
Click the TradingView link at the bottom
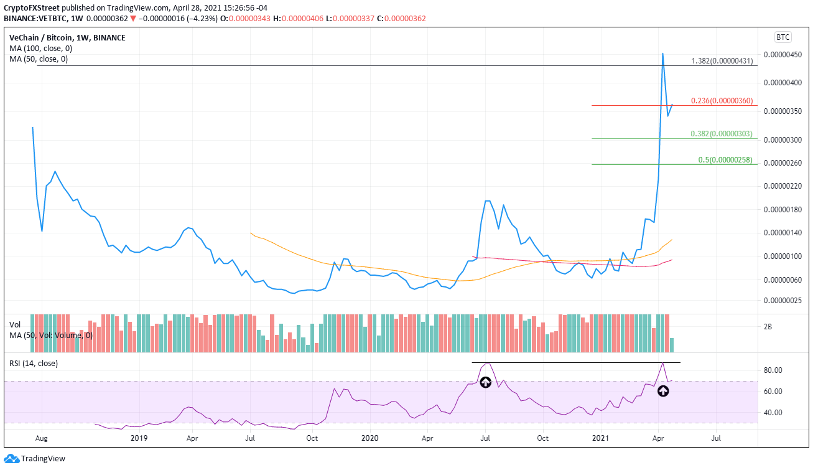(x=44, y=459)
